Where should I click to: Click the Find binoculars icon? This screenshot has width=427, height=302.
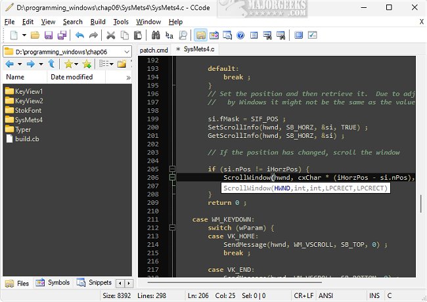tap(156, 35)
